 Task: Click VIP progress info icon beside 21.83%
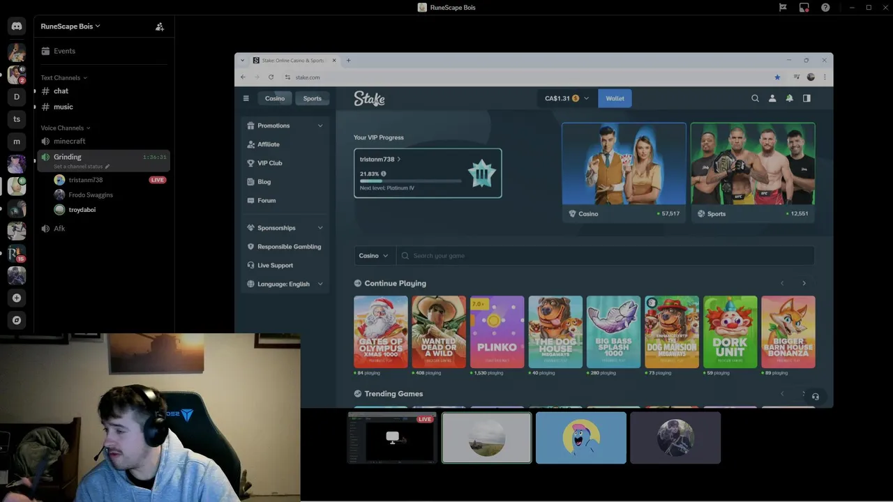383,174
